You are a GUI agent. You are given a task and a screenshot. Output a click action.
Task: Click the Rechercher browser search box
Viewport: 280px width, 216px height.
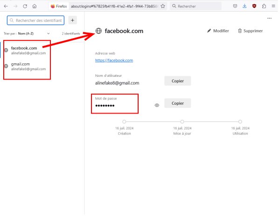196,6
